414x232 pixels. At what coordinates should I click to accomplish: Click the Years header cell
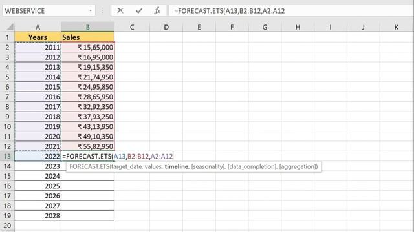coord(38,37)
